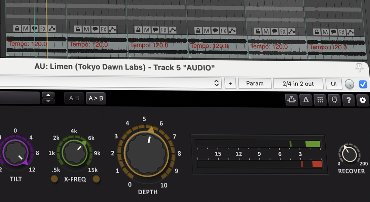Click the purple TILT knob

pyautogui.click(x=15, y=153)
